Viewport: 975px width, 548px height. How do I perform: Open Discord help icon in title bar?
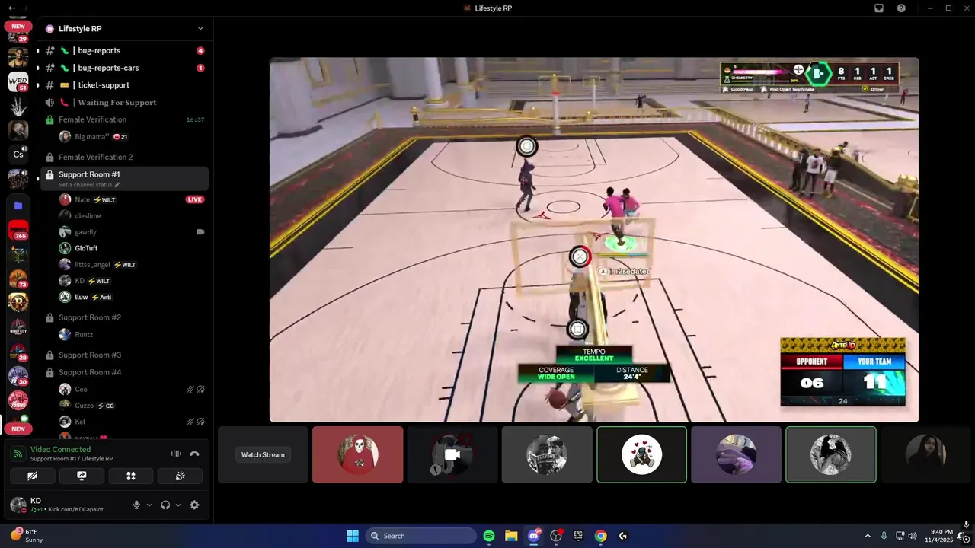click(901, 8)
